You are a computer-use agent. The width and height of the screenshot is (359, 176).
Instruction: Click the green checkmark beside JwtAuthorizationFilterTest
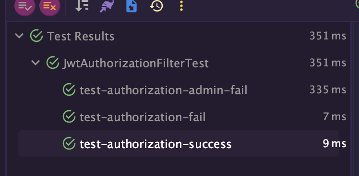(53, 63)
